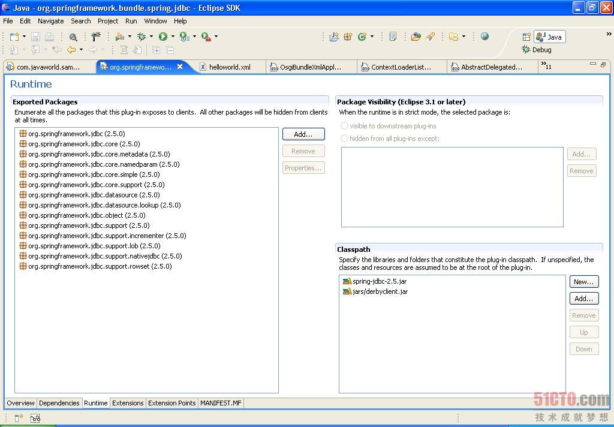Switch to the Extension Points tab
This screenshot has width=614, height=427.
(171, 403)
